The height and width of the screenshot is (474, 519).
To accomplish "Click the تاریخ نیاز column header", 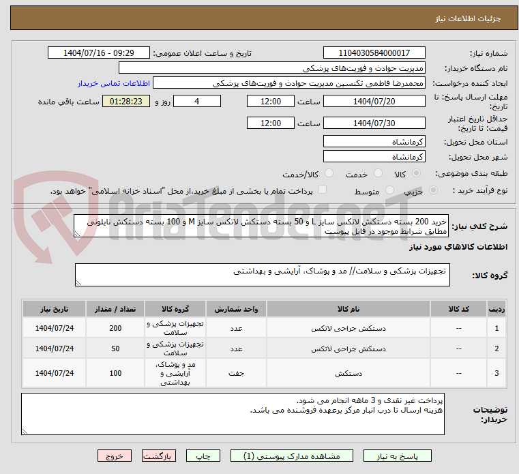I will pos(55,309).
